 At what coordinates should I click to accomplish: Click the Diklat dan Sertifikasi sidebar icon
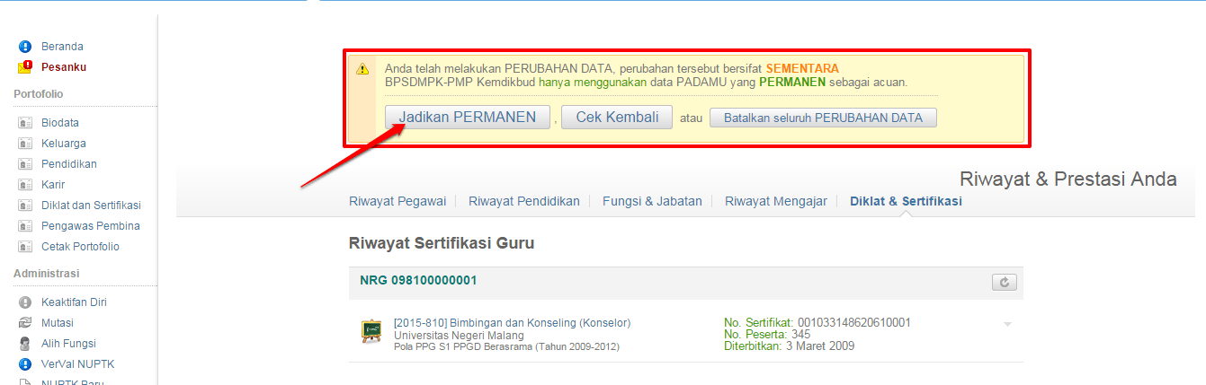25,206
